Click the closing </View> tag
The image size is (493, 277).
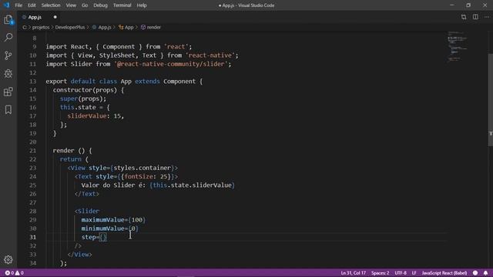80,255
